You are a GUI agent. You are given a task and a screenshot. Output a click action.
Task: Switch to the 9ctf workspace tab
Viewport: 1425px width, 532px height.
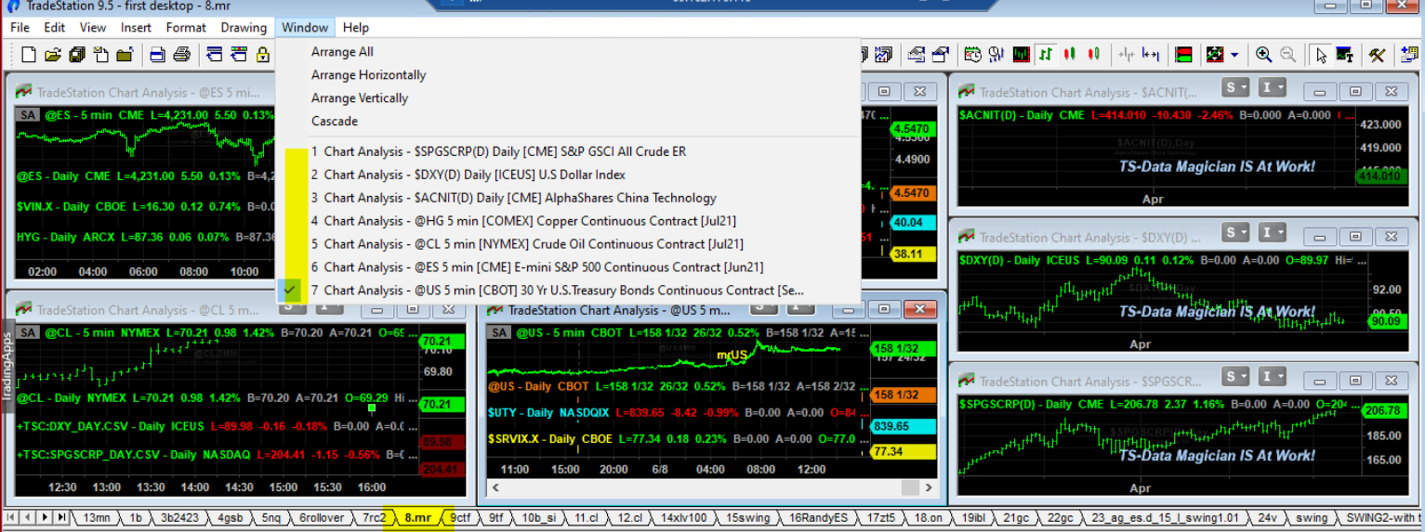460,517
